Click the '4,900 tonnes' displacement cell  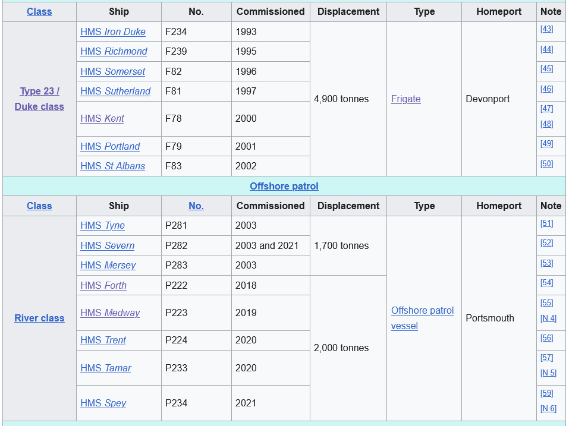[348, 99]
